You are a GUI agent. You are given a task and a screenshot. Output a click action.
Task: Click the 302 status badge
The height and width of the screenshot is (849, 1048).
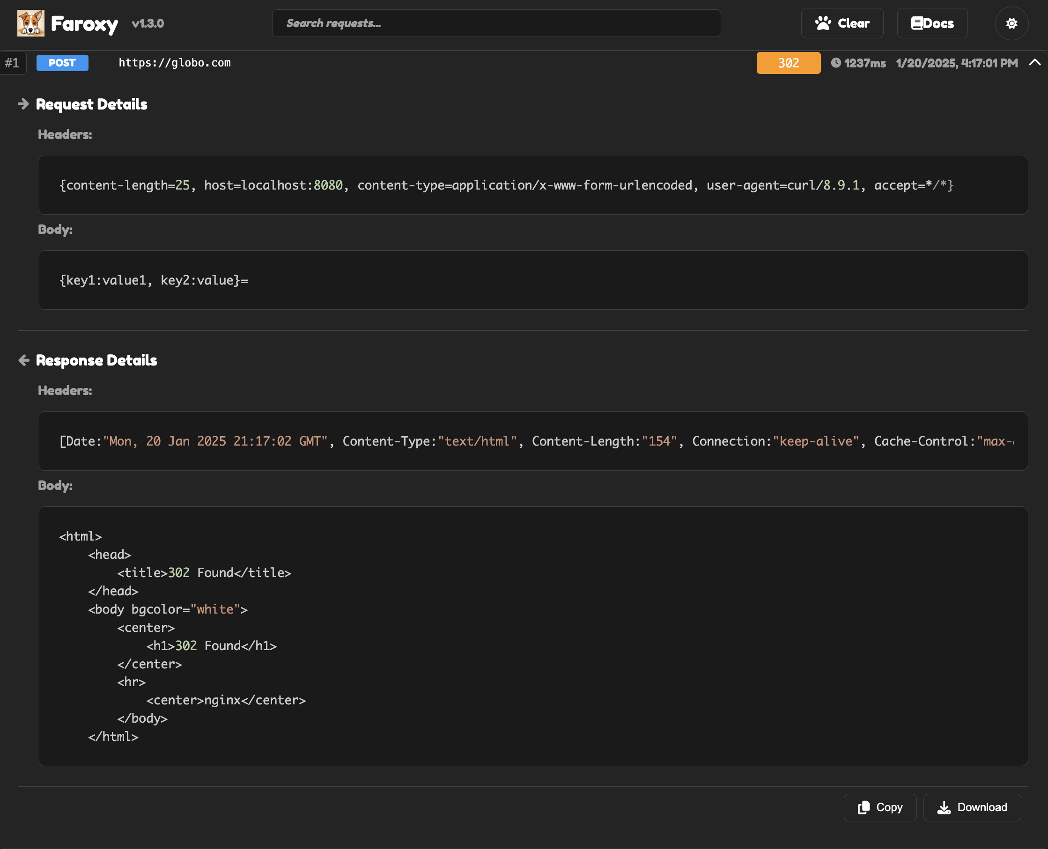click(788, 63)
